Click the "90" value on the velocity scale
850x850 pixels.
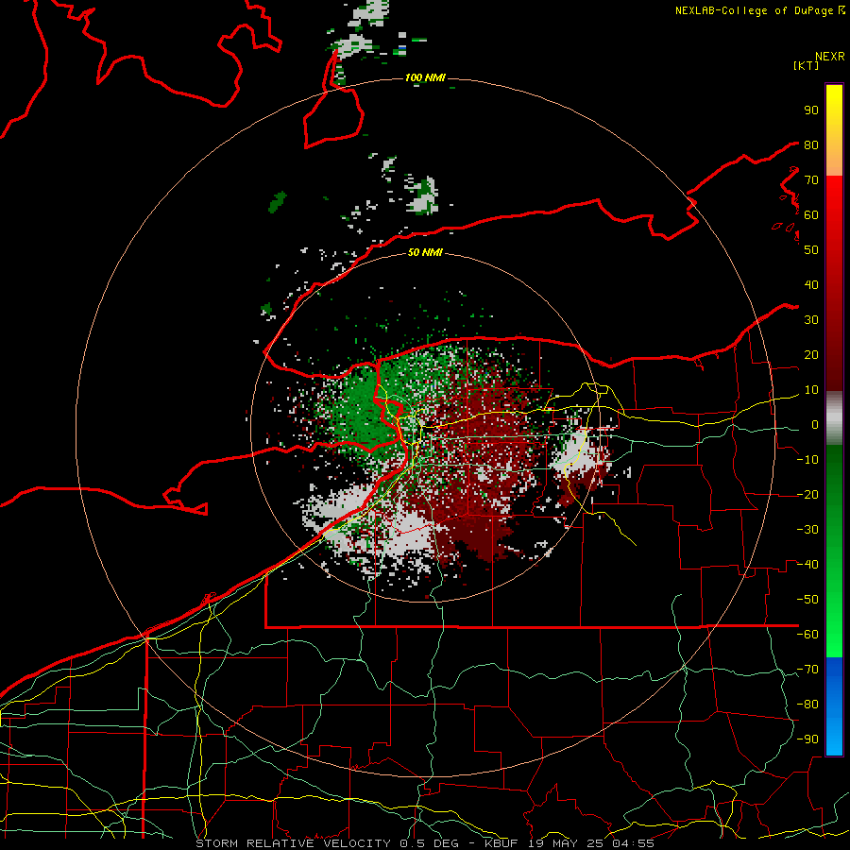811,110
